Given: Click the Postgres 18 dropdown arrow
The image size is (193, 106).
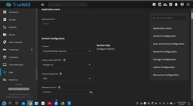Looking at the screenshot, I should (90, 65).
